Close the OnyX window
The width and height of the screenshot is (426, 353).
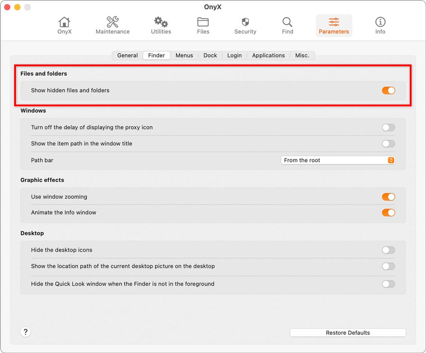(7, 7)
